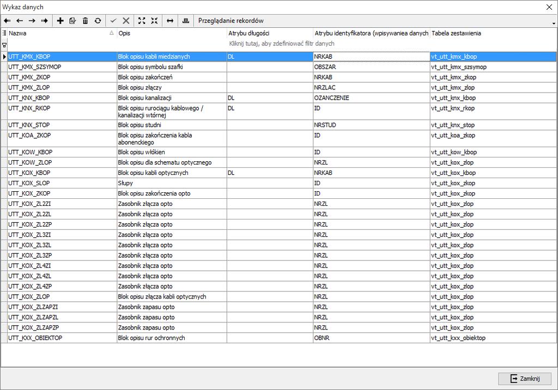This screenshot has height=390, width=558.
Task: Select the current-row indicator triangle for UTT_KMX_KBOP
Action: pos(4,57)
